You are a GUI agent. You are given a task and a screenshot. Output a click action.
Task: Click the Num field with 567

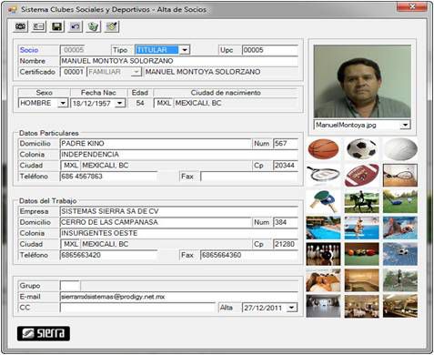[286, 144]
